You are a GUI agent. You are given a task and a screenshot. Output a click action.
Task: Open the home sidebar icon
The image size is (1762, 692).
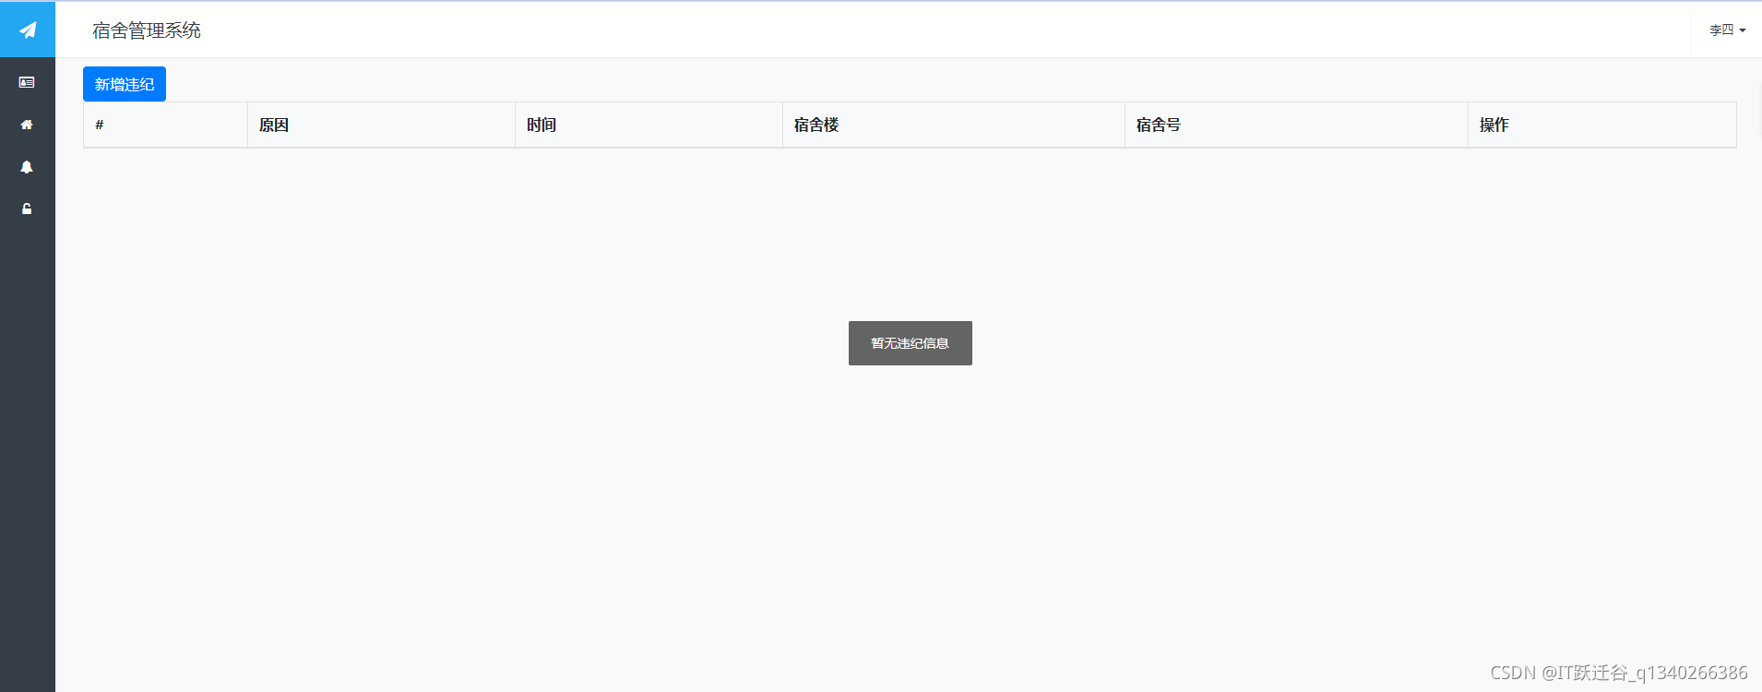pyautogui.click(x=27, y=125)
